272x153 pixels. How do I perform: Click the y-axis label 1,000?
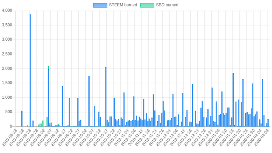click(7, 97)
